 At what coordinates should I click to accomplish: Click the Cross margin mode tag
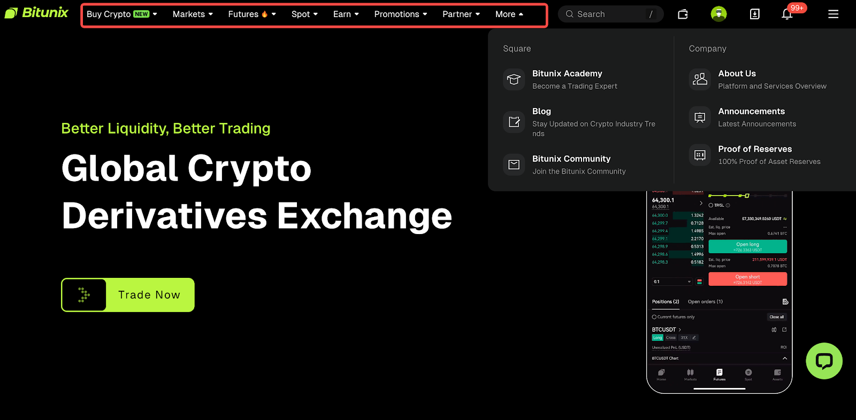671,338
